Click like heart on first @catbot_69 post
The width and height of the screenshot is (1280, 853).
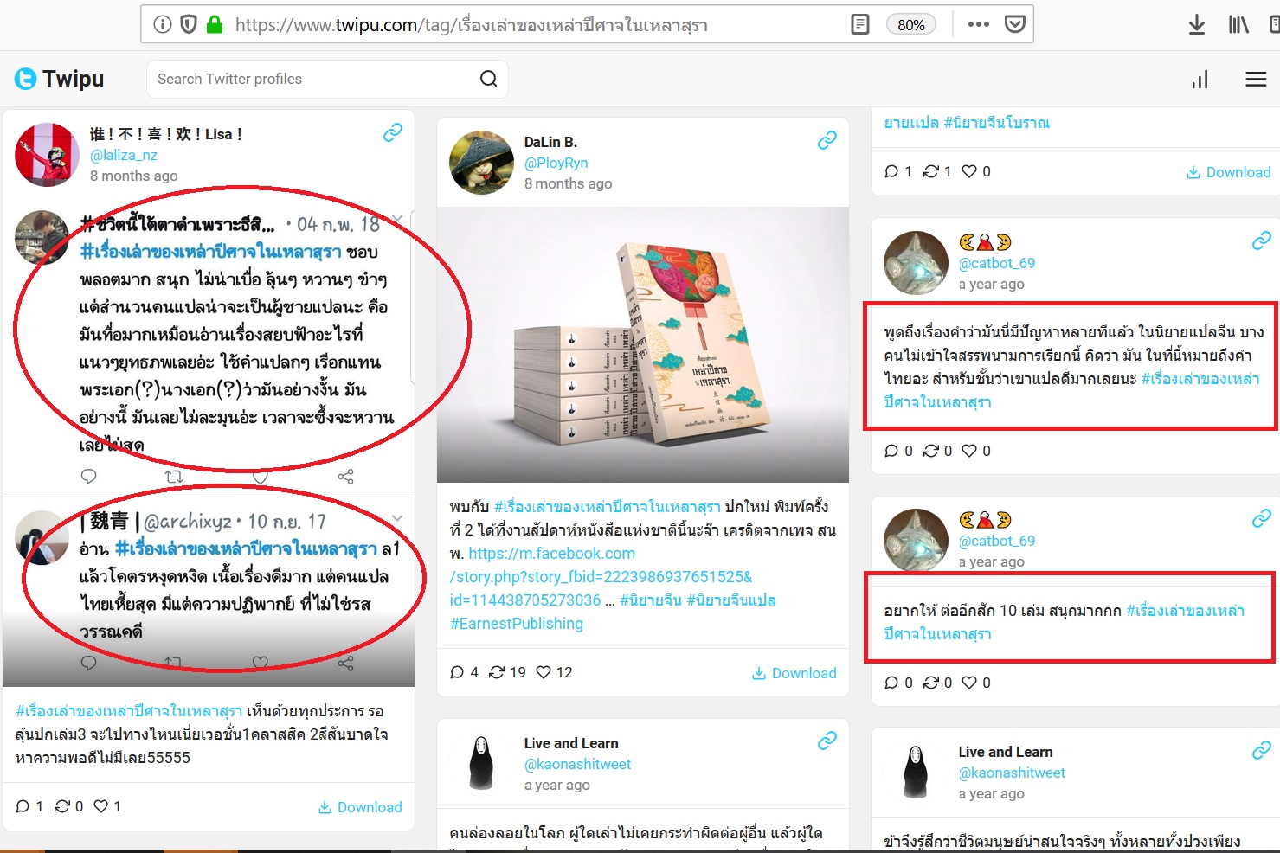[969, 451]
